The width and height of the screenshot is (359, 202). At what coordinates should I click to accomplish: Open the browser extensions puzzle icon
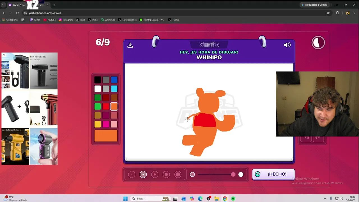pyautogui.click(x=337, y=13)
